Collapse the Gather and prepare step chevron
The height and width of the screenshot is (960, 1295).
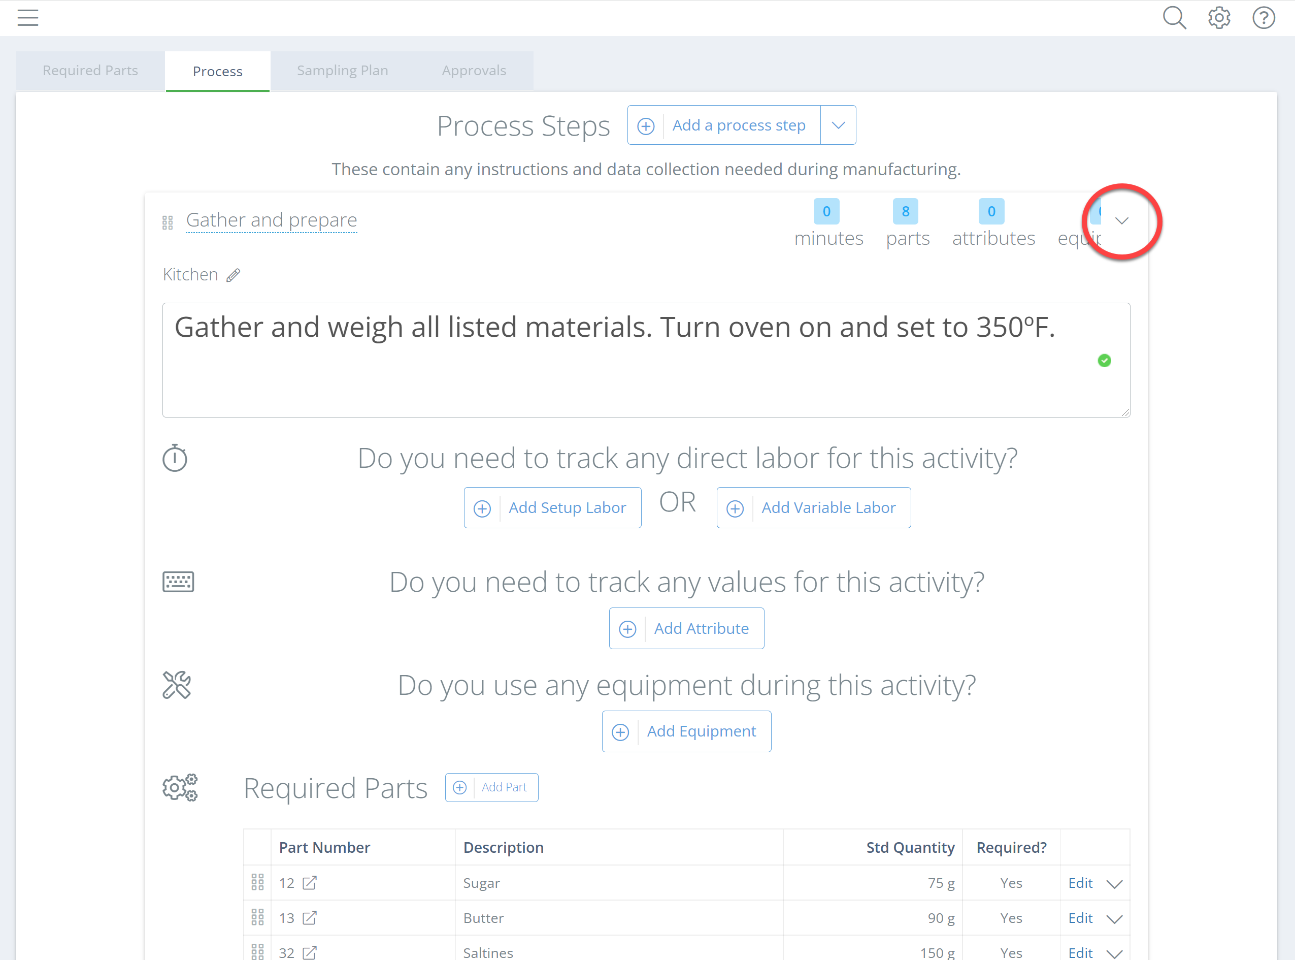(1122, 221)
